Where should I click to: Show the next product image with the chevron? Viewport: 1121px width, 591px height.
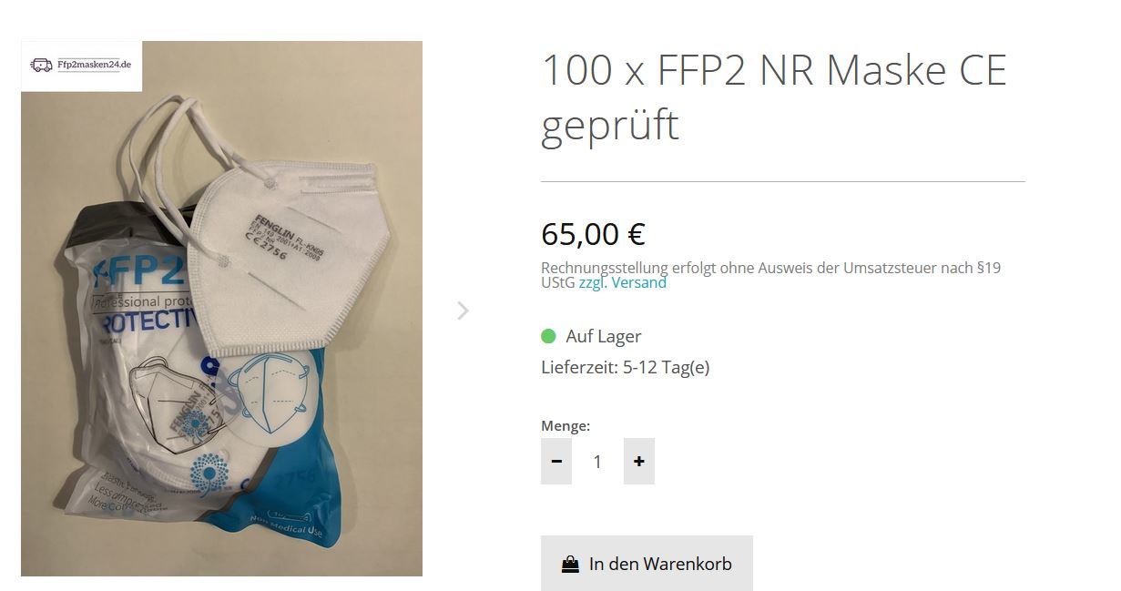tap(463, 311)
